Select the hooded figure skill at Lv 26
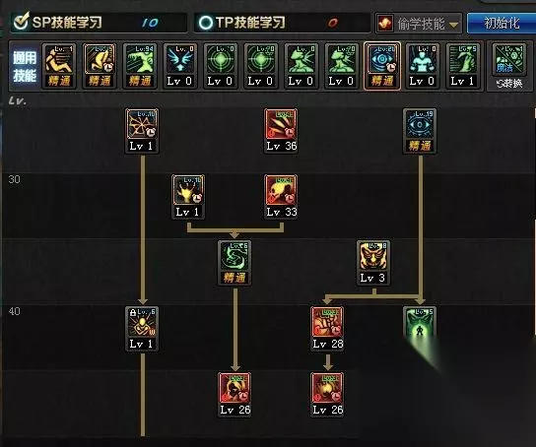 pos(234,388)
